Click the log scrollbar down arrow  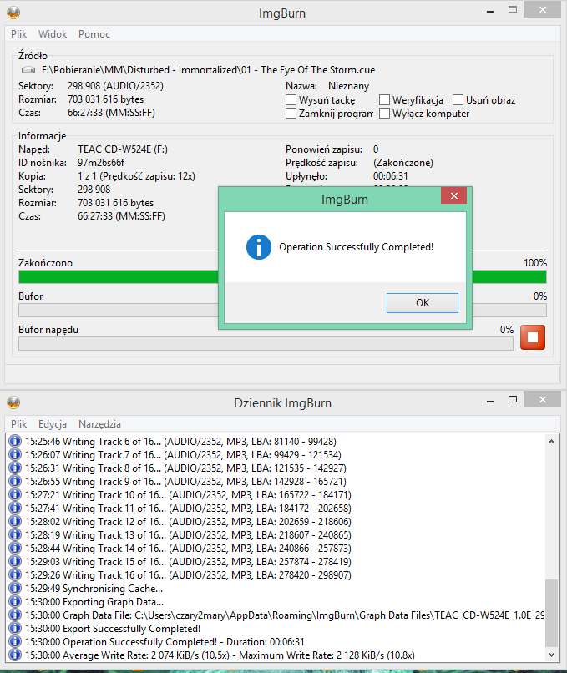pyautogui.click(x=551, y=655)
